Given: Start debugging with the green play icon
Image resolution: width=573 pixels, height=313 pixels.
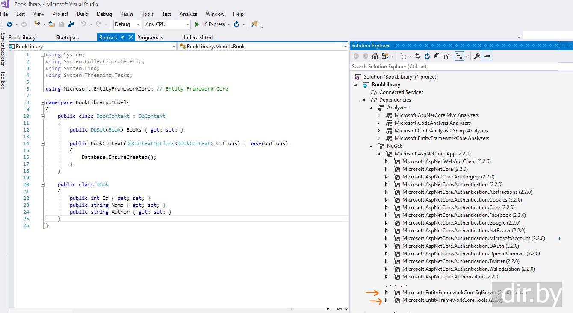Looking at the screenshot, I should [x=197, y=24].
